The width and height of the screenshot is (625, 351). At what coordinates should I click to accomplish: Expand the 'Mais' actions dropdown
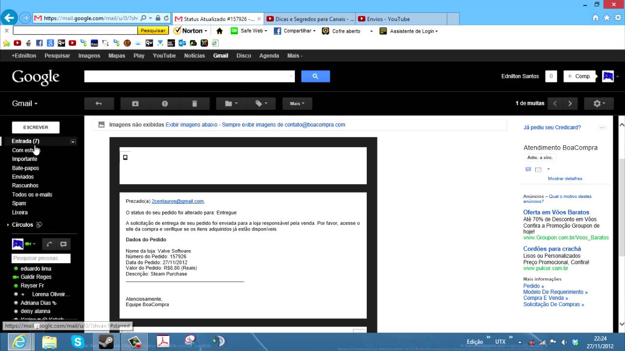[x=297, y=103]
